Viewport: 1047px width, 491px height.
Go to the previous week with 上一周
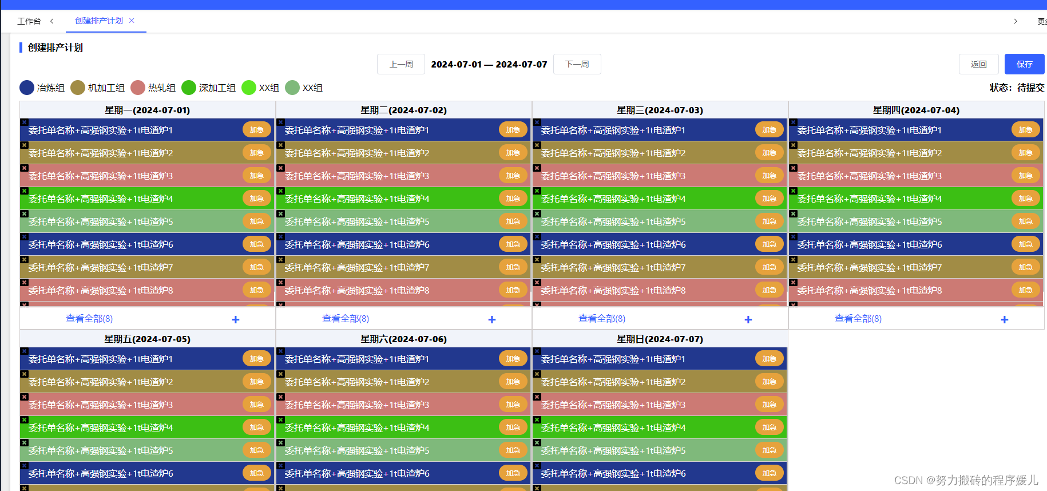(x=401, y=64)
